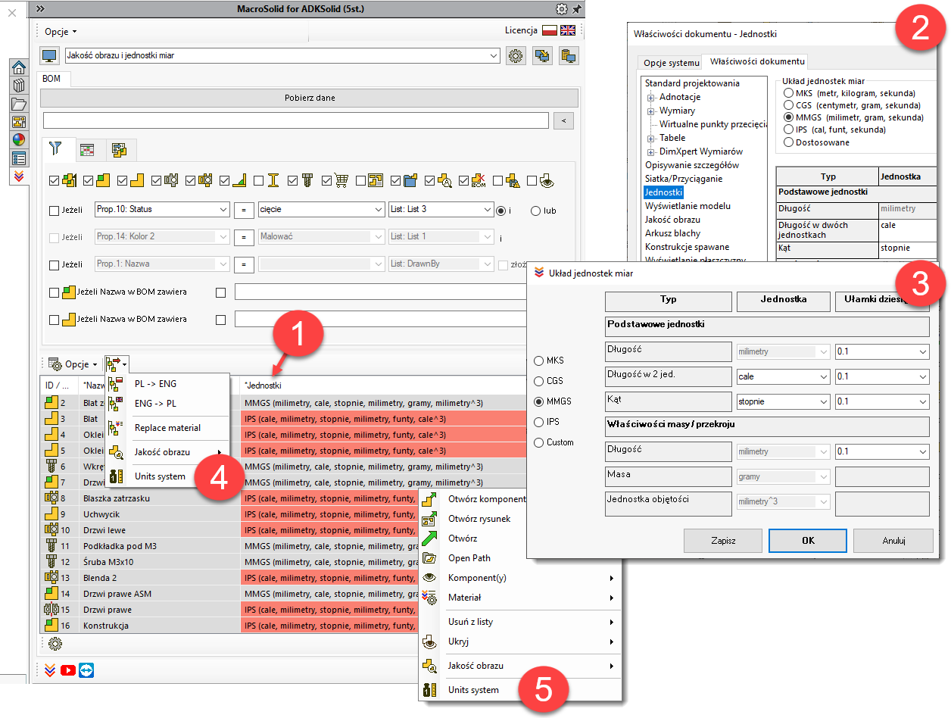Open the List: List 3 dropdown
The image size is (951, 718).
coord(441,209)
